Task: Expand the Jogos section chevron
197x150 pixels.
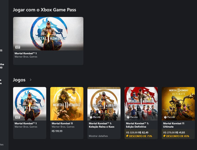Action: point(31,80)
